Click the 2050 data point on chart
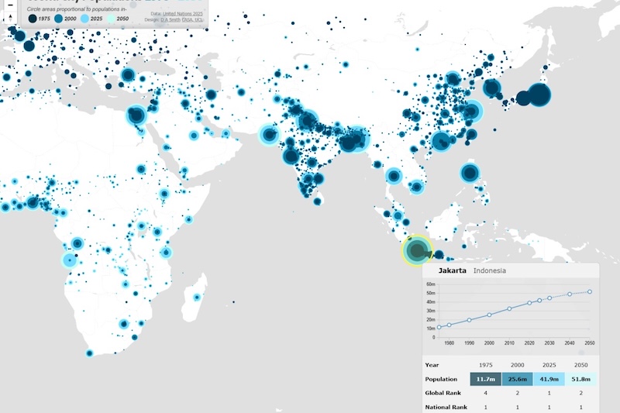 (x=590, y=292)
